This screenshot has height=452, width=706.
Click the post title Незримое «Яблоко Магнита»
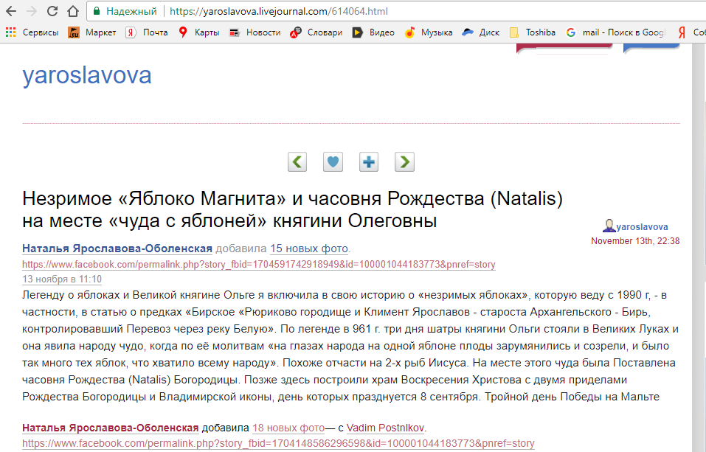coord(293,209)
